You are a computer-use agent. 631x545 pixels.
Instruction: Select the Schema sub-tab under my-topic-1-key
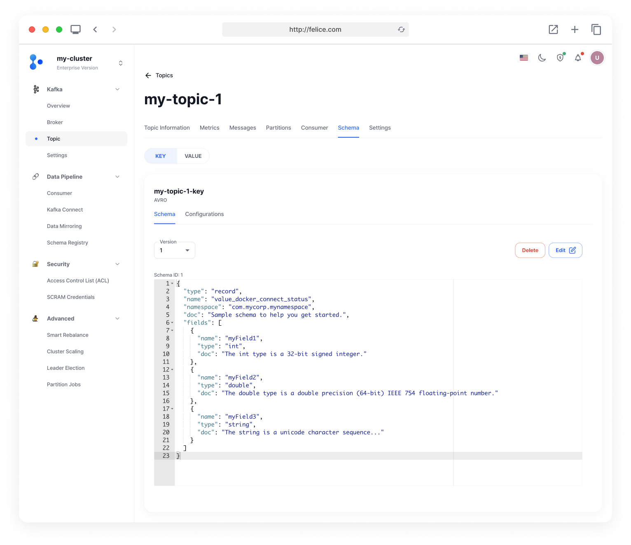pos(165,214)
